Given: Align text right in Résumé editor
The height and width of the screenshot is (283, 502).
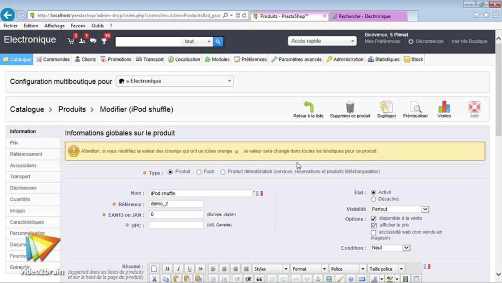Looking at the screenshot, I should (x=235, y=269).
